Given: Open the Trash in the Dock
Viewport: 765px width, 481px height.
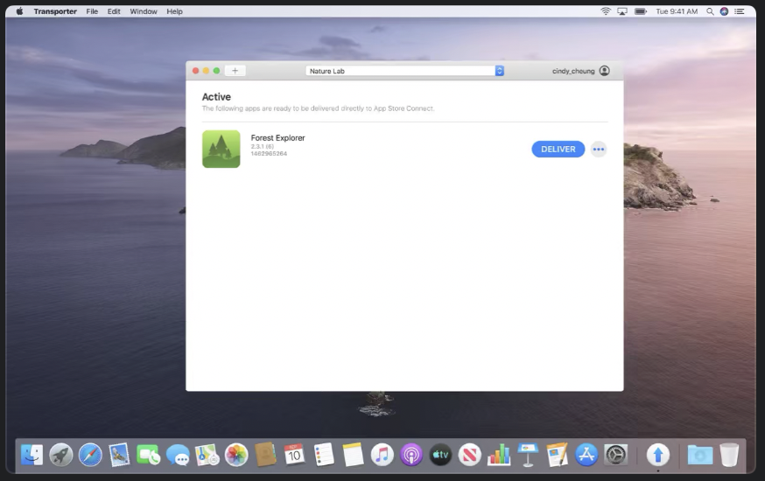Looking at the screenshot, I should [x=729, y=455].
